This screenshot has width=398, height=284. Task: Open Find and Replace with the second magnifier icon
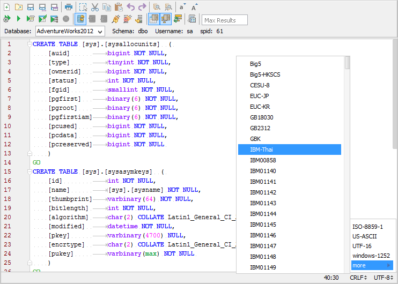click(168, 7)
